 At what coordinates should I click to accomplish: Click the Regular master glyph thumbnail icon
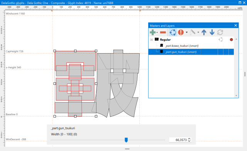[x=157, y=39]
